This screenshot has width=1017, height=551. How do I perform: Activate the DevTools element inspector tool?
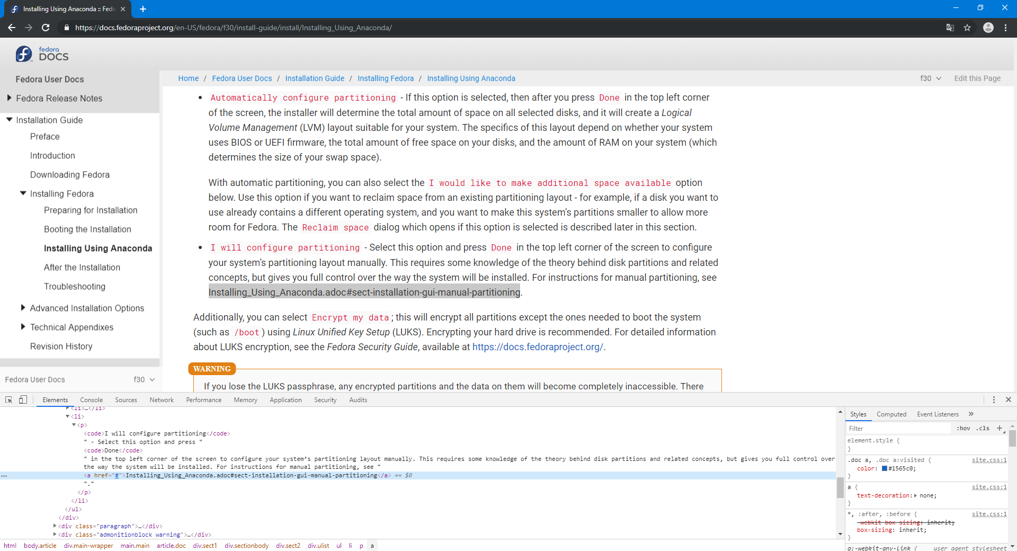coord(9,400)
